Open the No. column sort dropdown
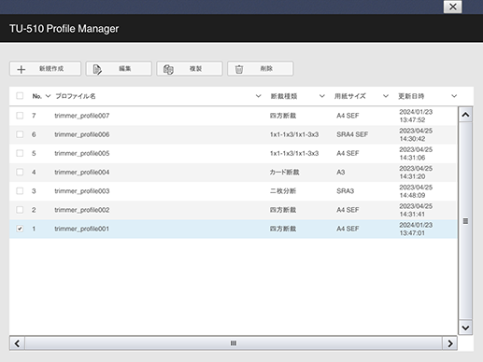 (48, 96)
